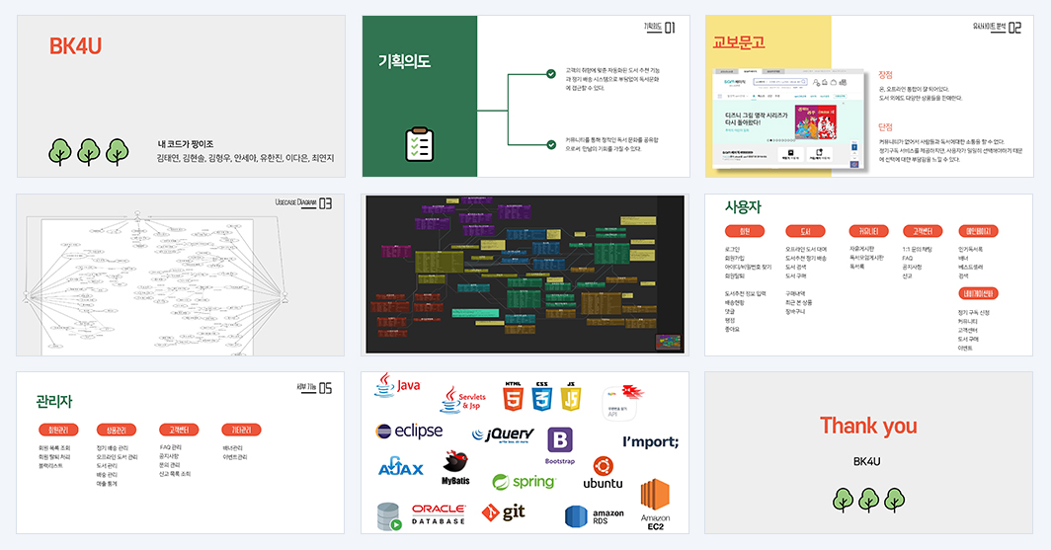Click the Ubuntu logo
This screenshot has height=550, width=1051.
tap(603, 473)
